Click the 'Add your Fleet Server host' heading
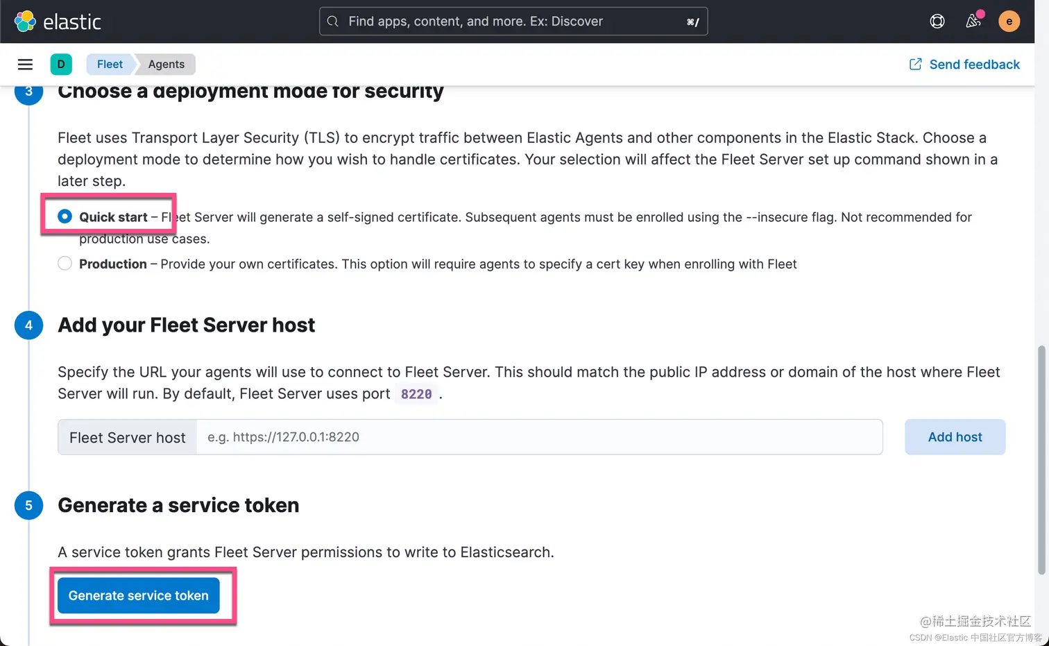This screenshot has width=1049, height=646. coord(186,325)
